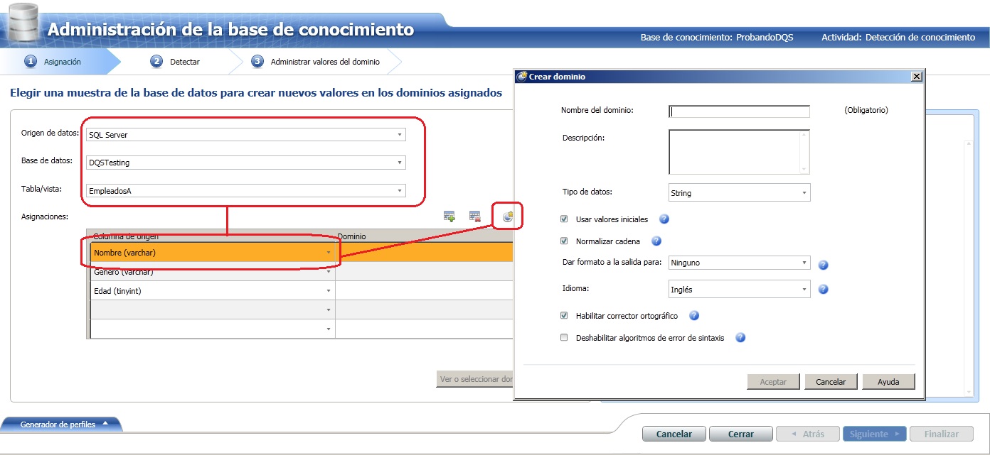Enable Deshabilitar algoritmos de error de sintaxis
This screenshot has width=990, height=455.
(x=564, y=339)
